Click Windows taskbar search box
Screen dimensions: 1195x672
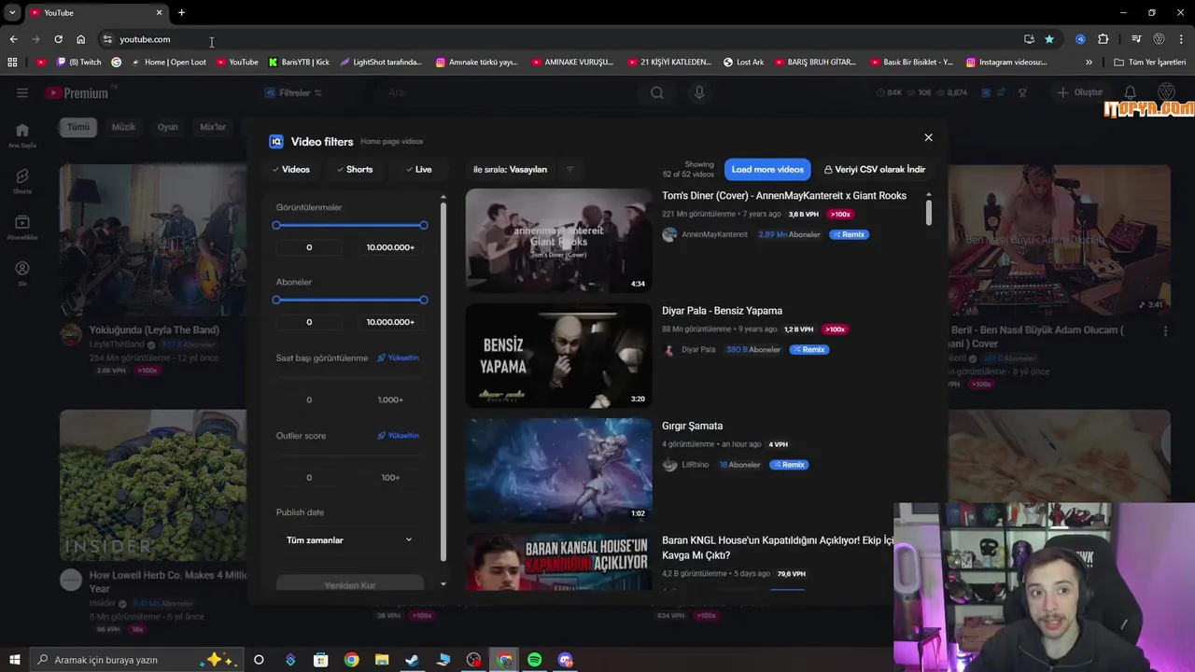pyautogui.click(x=136, y=660)
